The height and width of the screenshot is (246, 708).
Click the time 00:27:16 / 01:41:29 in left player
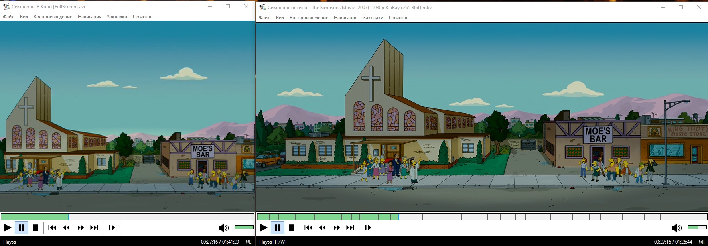[x=220, y=242]
